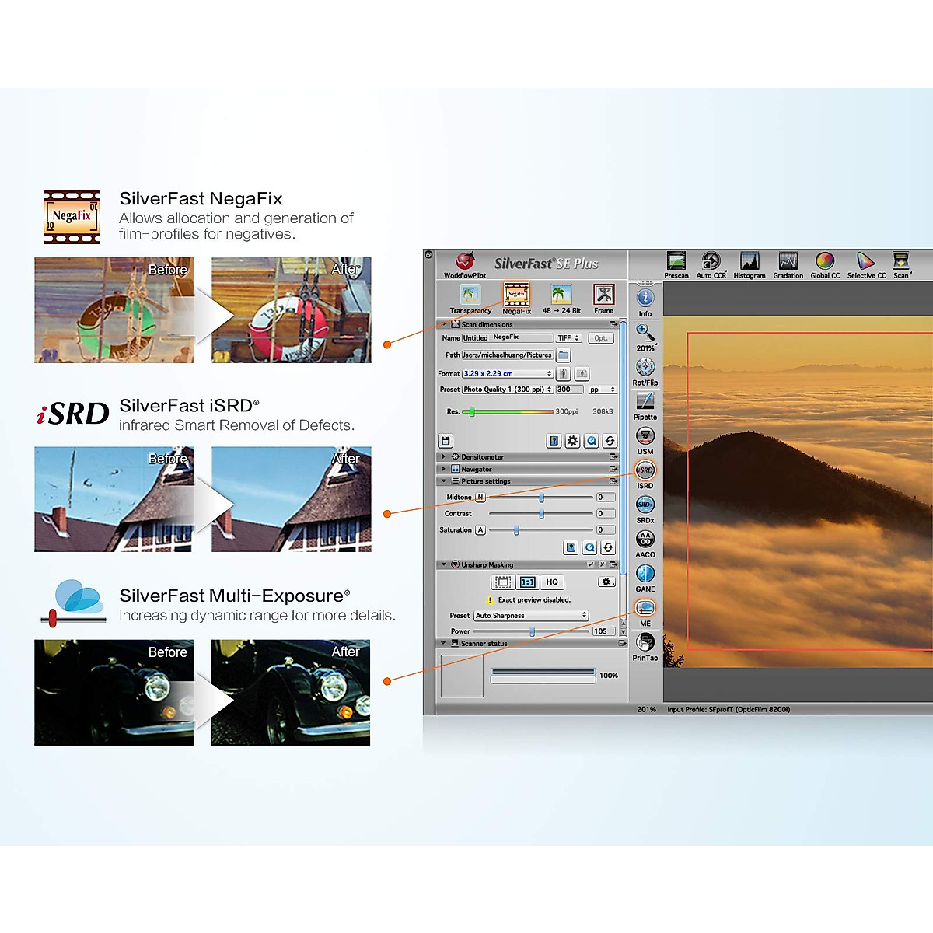Toggle the Midtone N button
933x933 pixels.
click(x=480, y=497)
